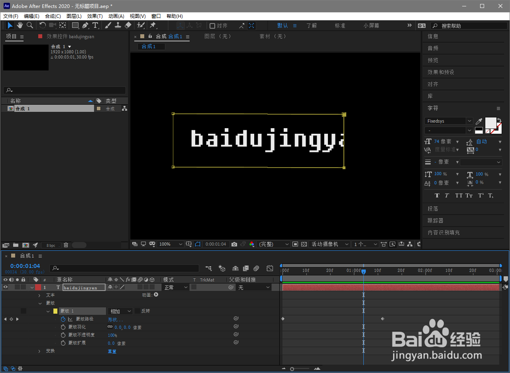
Task: Open the Fixedsys font family dropdown
Action: point(449,121)
